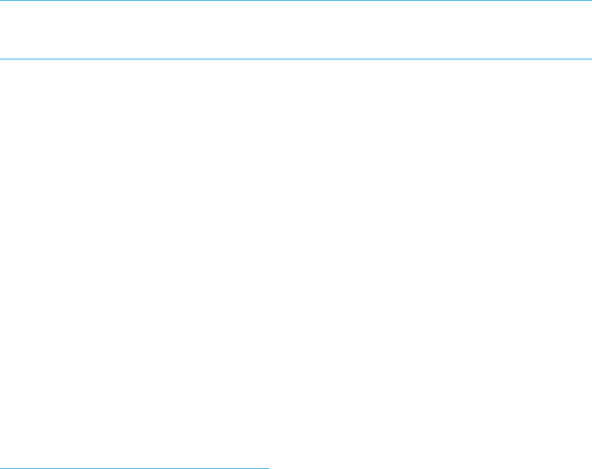Click the empty header band between blue lines
Screen dimensions: 592x469
[x=296, y=30]
